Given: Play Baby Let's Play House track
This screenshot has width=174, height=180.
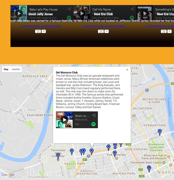Looking at the screenshot, I should click(x=19, y=13).
